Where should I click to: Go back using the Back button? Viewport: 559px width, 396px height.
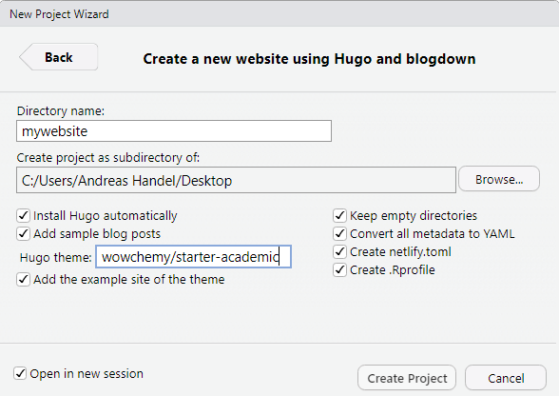[x=59, y=57]
